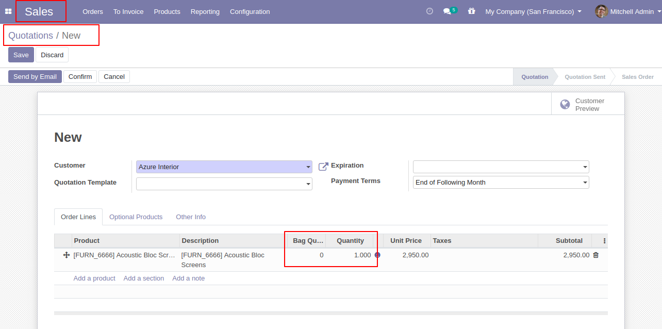Click the Save button
The width and height of the screenshot is (662, 329).
coord(21,55)
